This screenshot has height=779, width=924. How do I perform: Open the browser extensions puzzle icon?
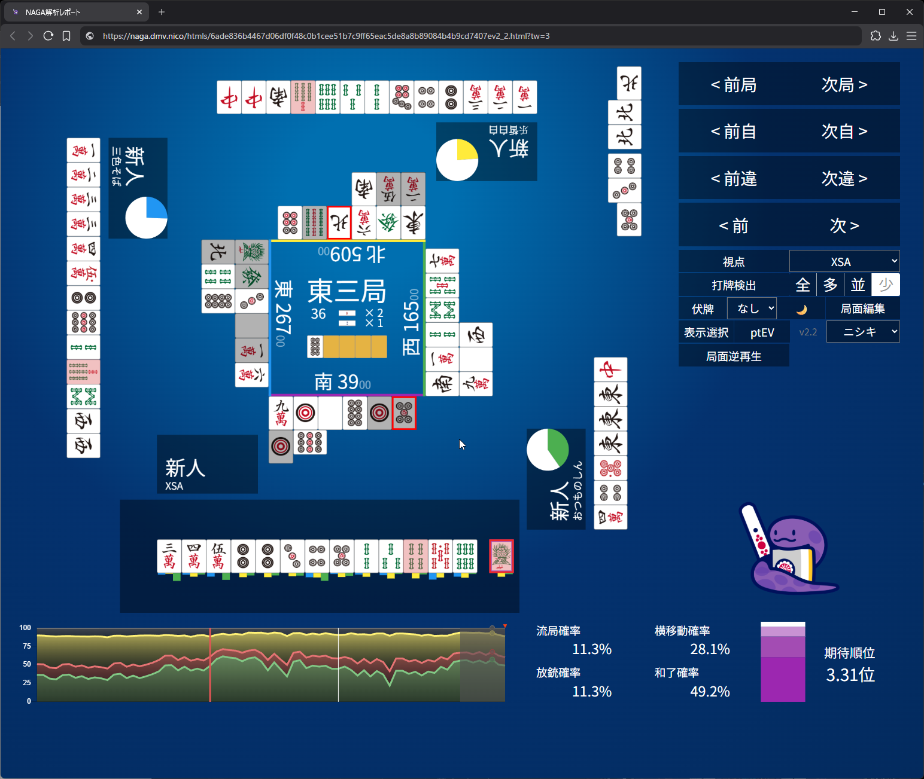click(x=876, y=36)
